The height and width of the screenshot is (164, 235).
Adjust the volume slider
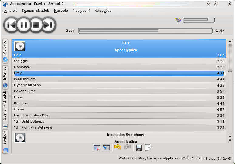click(x=199, y=20)
